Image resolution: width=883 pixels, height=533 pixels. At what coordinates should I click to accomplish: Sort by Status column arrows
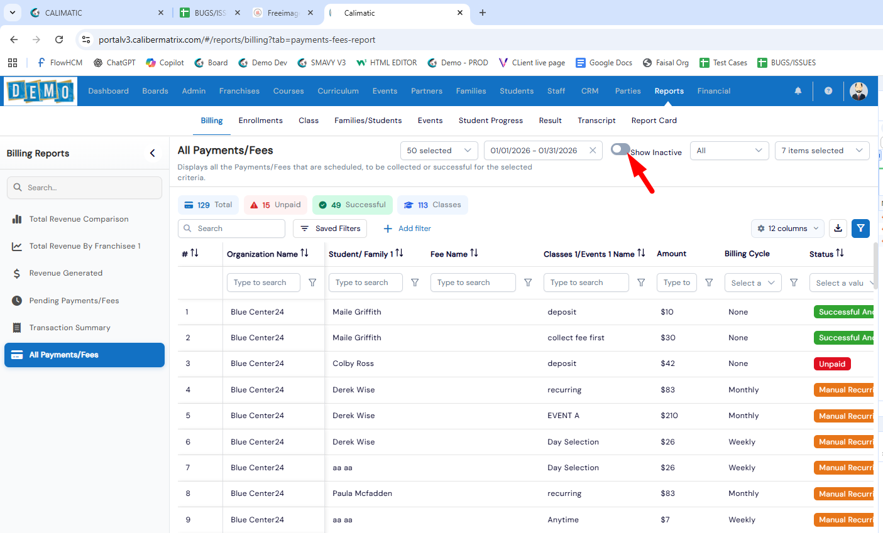(x=840, y=253)
